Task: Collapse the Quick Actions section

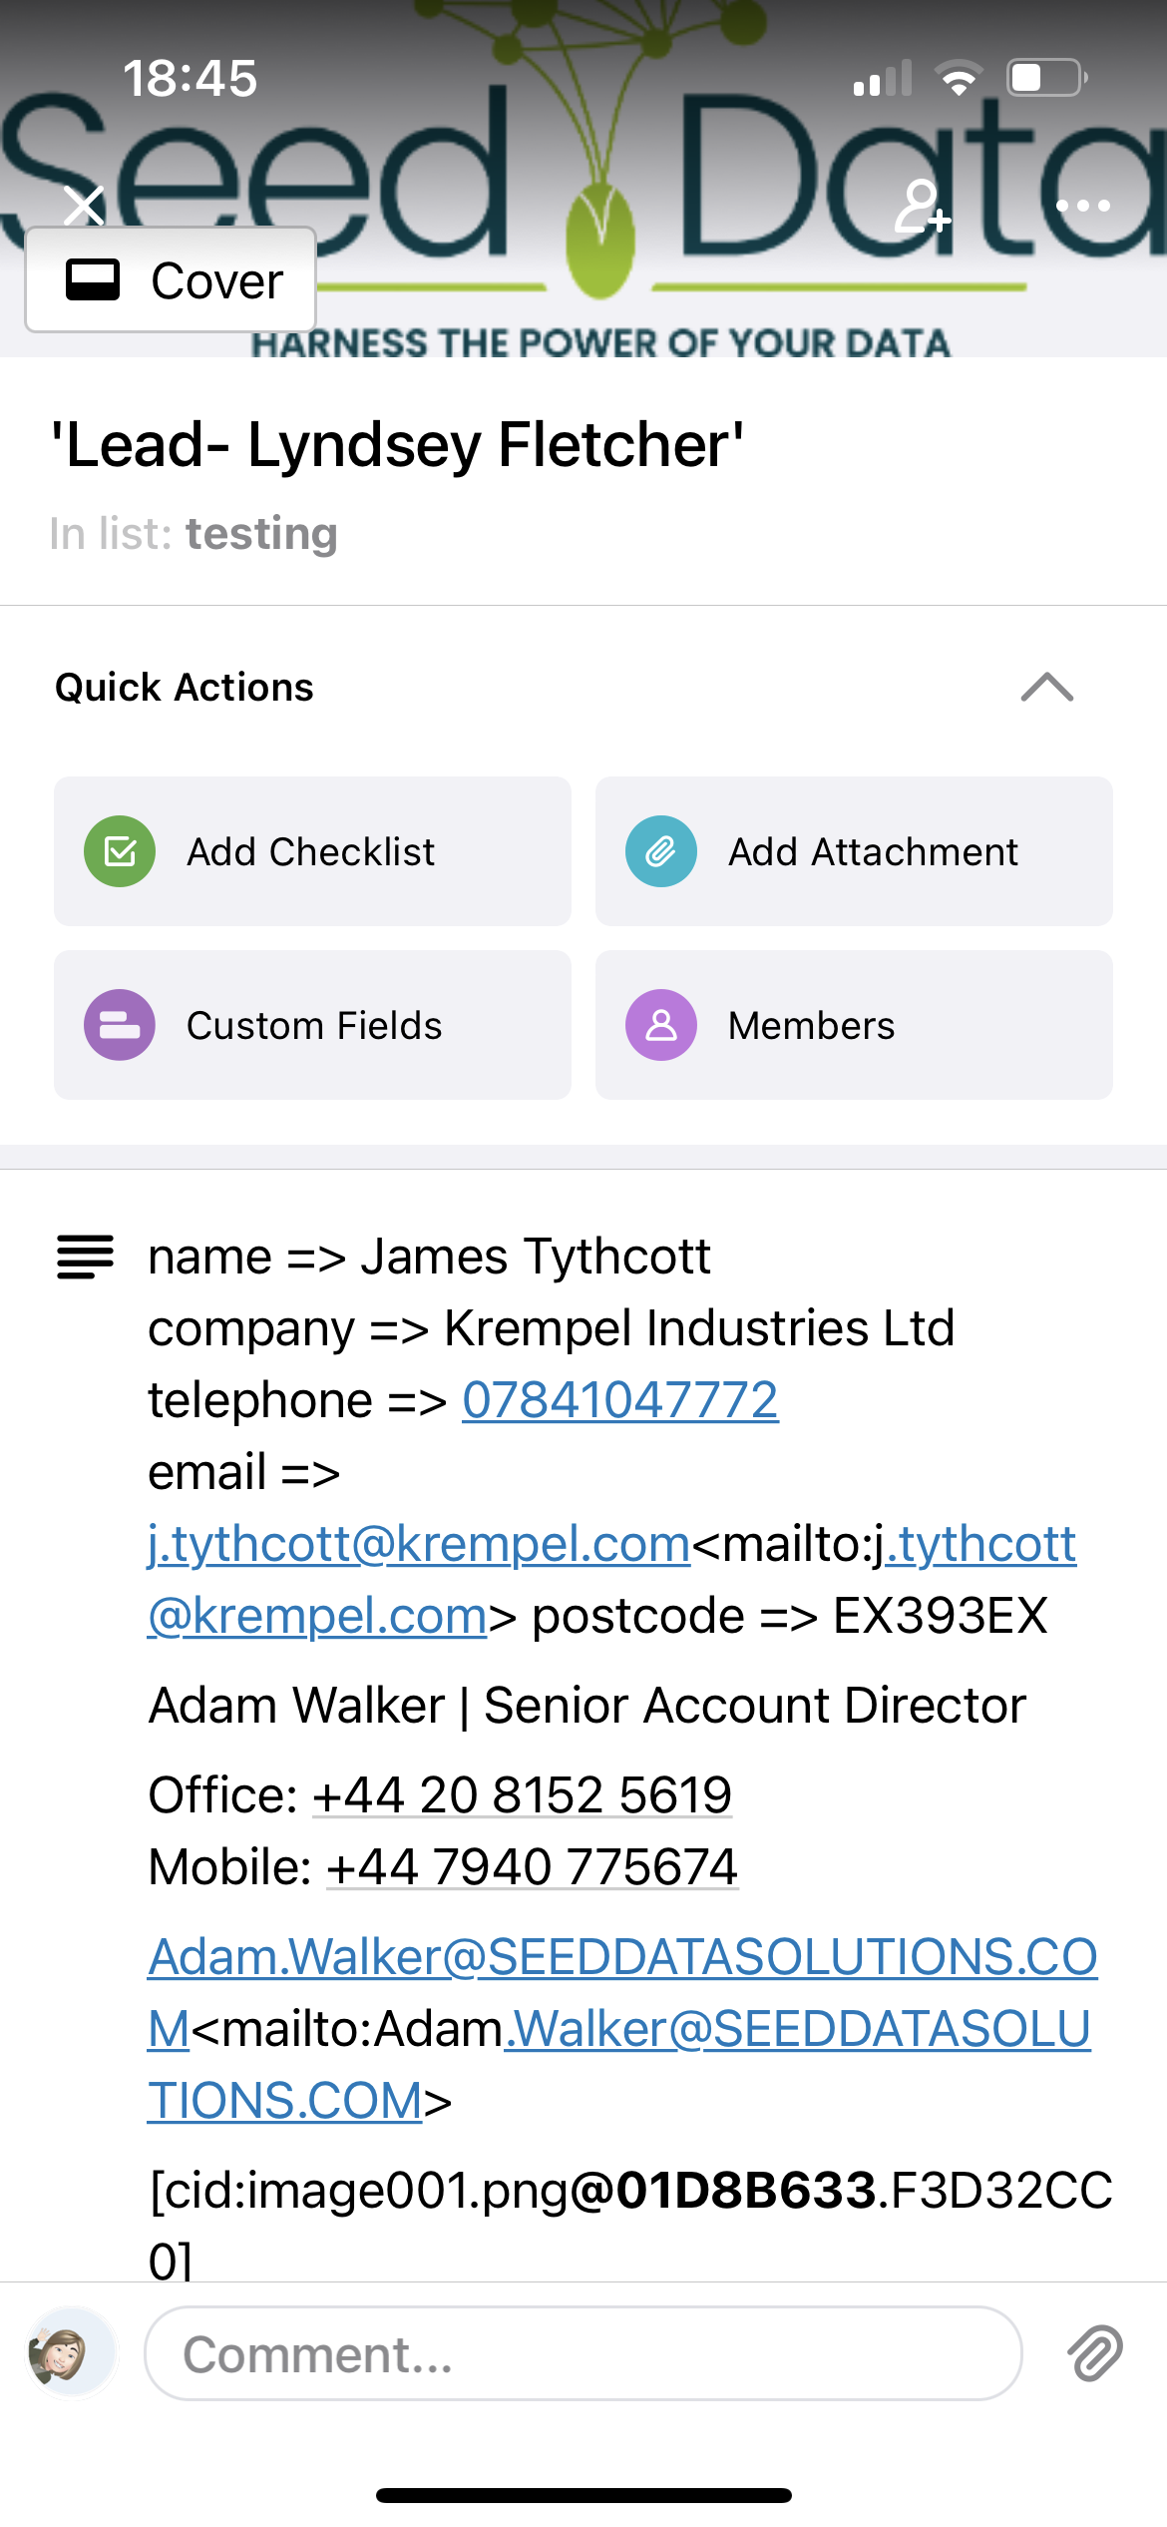Action: [x=1046, y=688]
